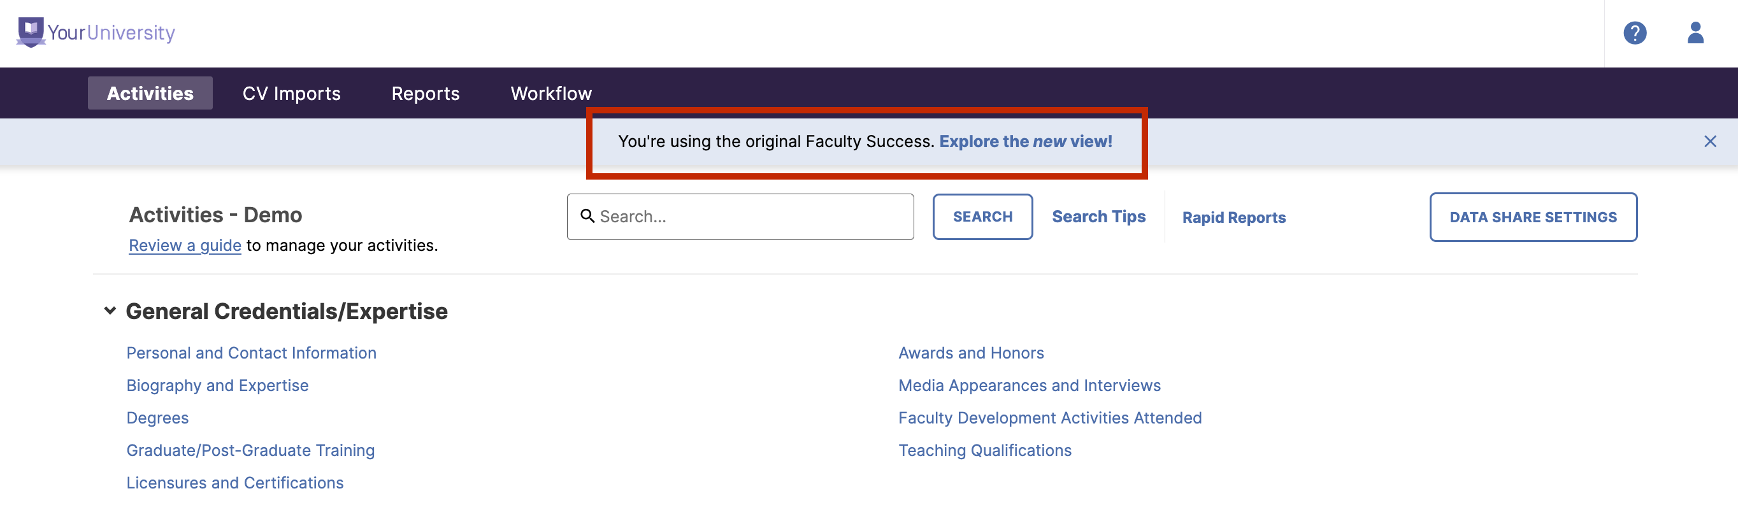The width and height of the screenshot is (1738, 512).
Task: Dismiss the Faculty Success banner with X
Action: (x=1710, y=141)
